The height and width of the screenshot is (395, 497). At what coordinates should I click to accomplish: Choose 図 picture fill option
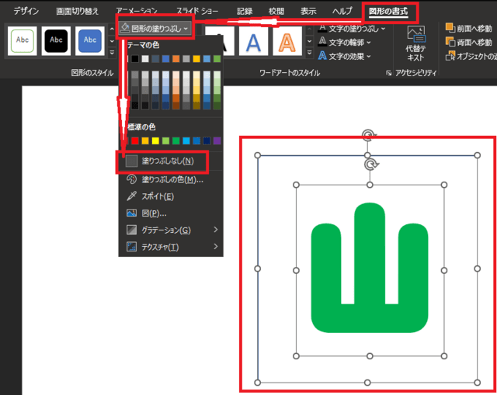point(131,213)
